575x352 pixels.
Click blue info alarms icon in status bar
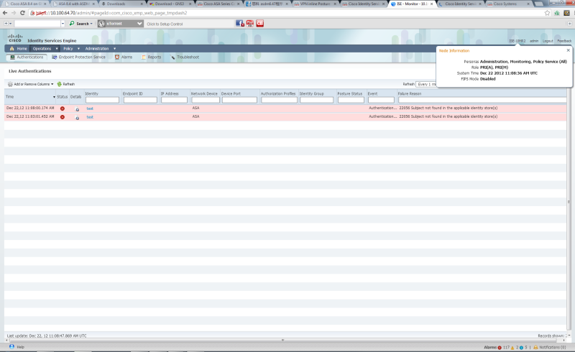[x=522, y=347]
